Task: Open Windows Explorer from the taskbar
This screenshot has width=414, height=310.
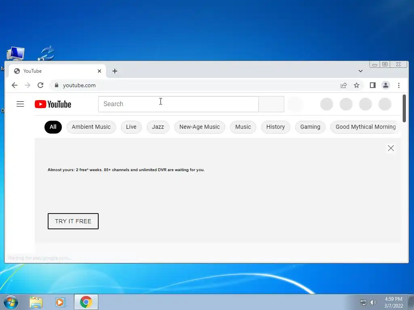Action: coord(36,302)
